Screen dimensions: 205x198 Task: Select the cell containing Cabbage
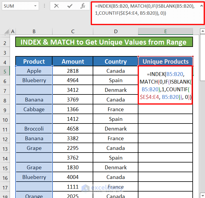click(x=34, y=109)
